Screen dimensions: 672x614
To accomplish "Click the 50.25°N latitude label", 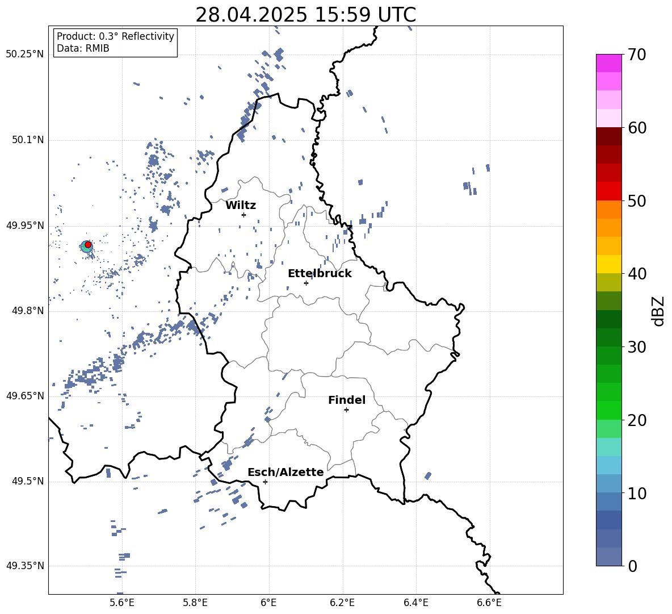I will coord(25,55).
